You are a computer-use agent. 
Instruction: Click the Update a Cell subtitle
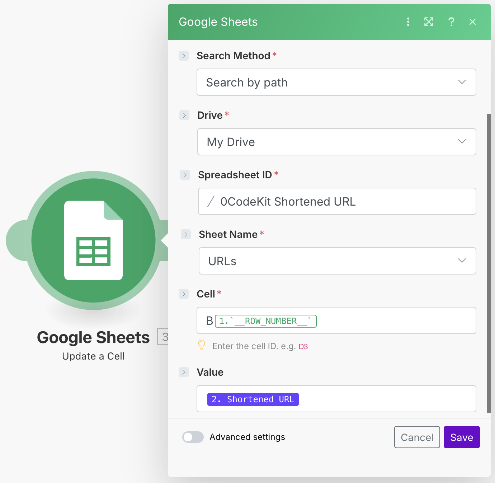tap(93, 356)
